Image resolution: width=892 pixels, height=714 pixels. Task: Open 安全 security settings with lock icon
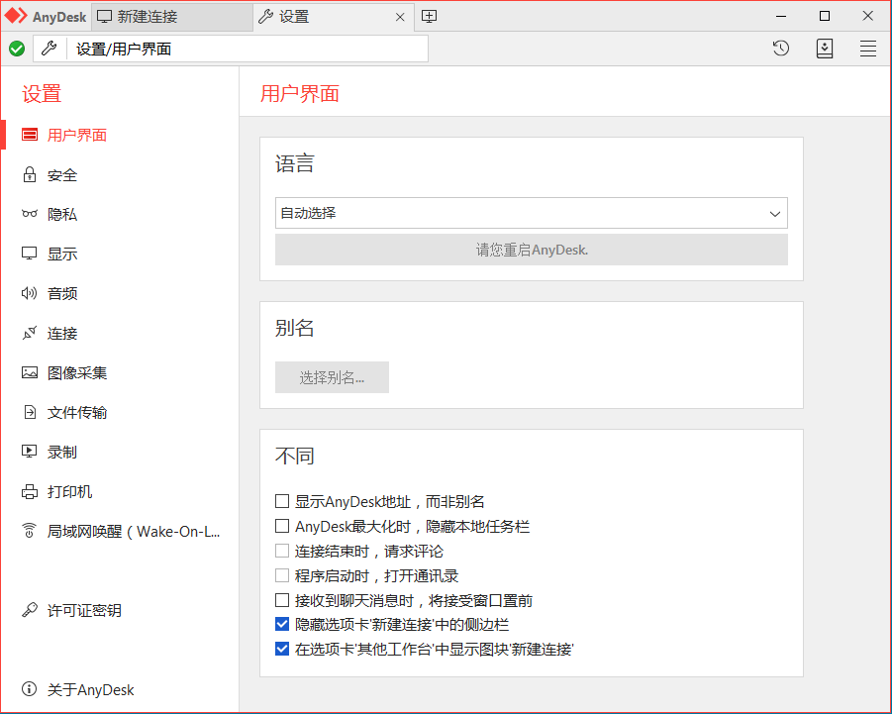61,175
